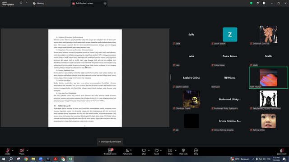Open Excel from taskbar
The height and width of the screenshot is (162, 289).
[70, 159]
